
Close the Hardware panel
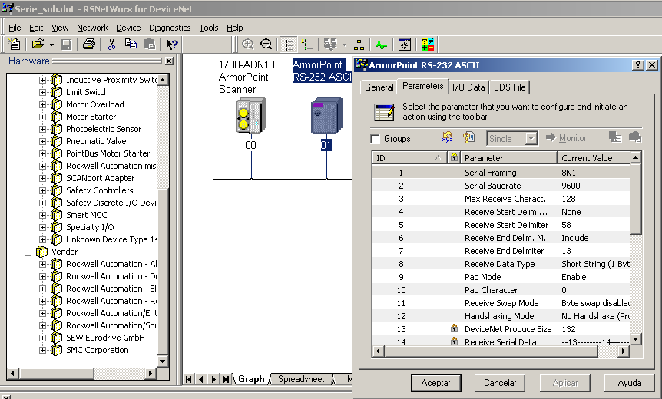point(169,61)
